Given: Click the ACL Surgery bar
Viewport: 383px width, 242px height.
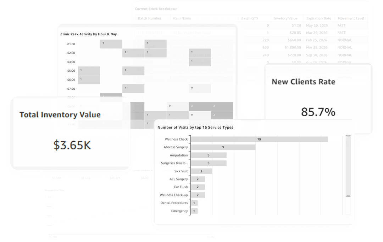Looking at the screenshot, I should point(198,179).
